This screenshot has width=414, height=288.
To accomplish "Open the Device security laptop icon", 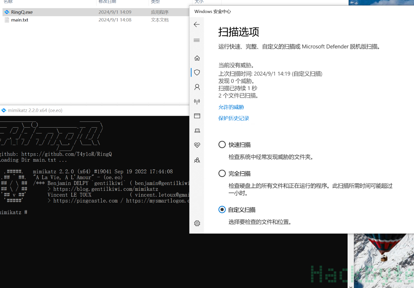I will tap(197, 131).
